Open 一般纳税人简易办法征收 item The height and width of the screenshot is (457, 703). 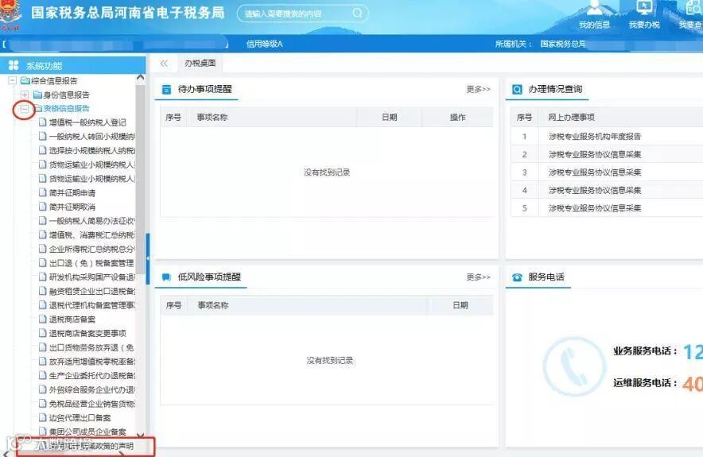92,221
